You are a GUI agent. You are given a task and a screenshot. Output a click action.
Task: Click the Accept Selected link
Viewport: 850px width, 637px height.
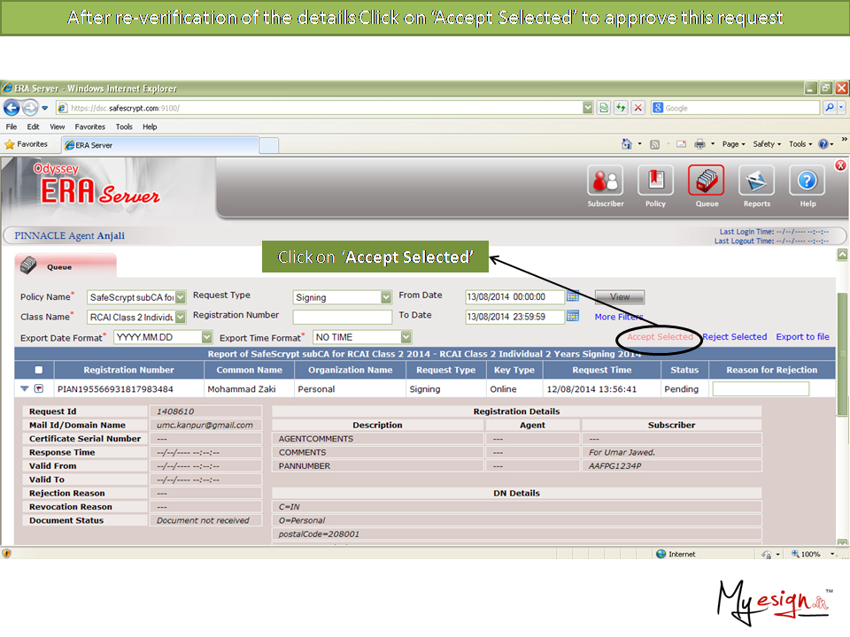(x=660, y=337)
